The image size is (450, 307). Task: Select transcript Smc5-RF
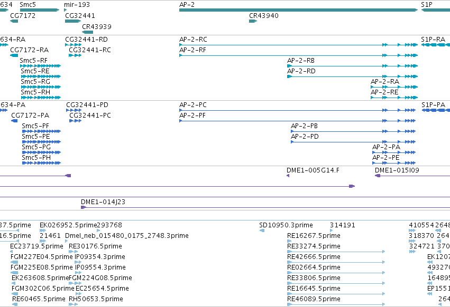pyautogui.click(x=41, y=66)
